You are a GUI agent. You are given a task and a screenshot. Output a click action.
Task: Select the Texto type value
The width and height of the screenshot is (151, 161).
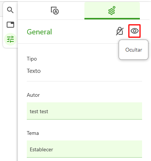34,71
